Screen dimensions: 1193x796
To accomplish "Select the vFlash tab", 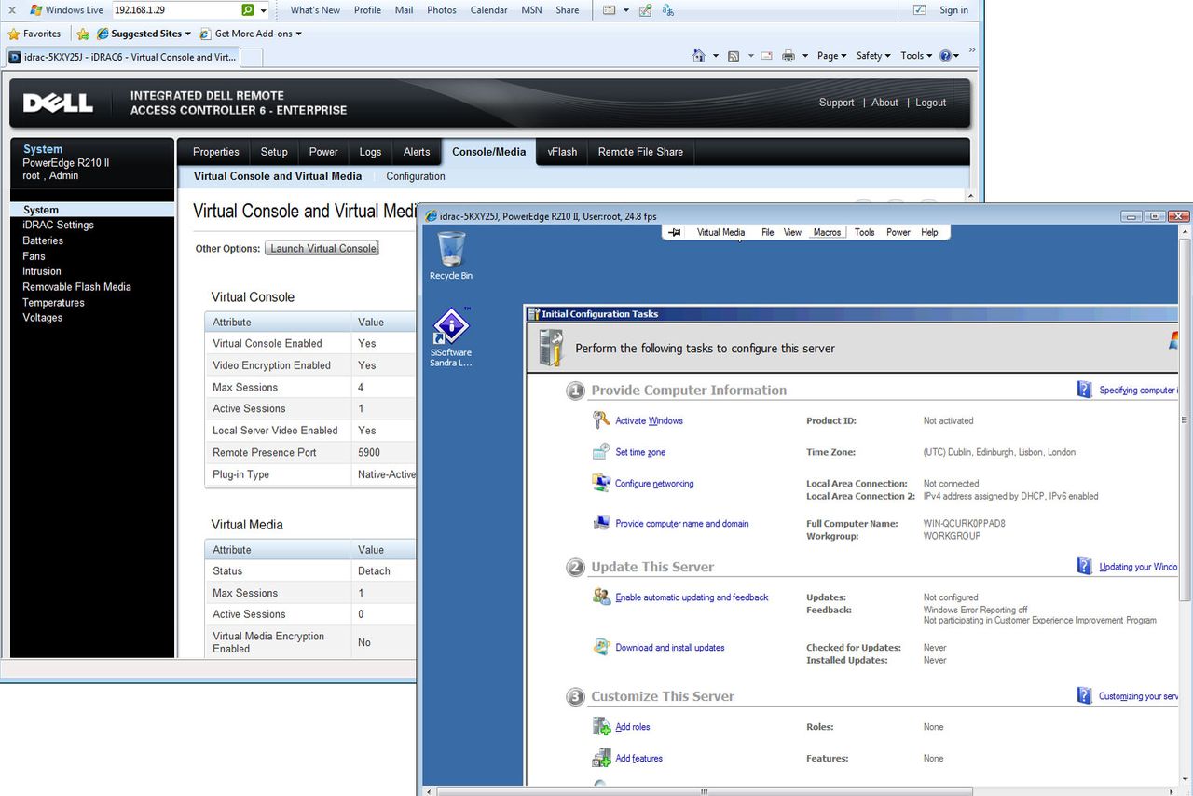I will click(x=562, y=152).
